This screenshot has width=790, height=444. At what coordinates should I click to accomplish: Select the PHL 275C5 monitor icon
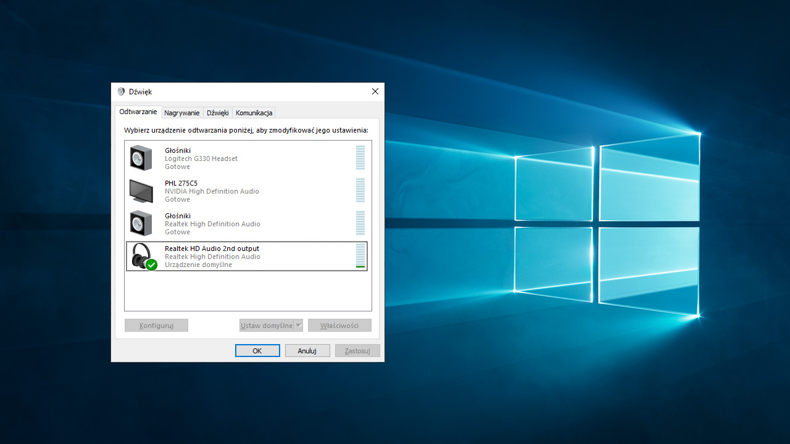pyautogui.click(x=141, y=191)
